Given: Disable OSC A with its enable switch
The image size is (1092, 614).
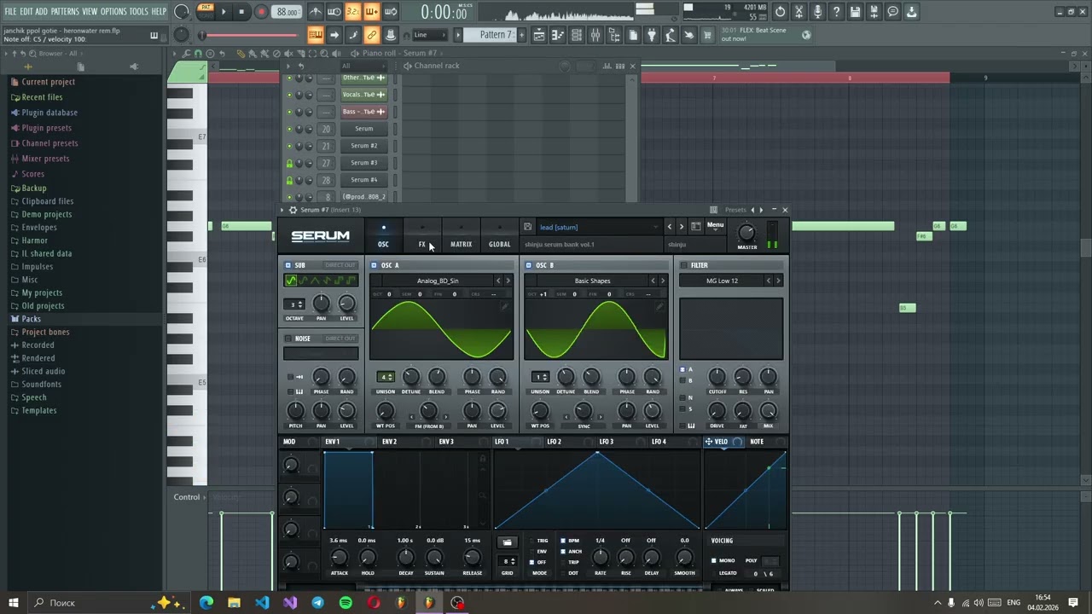Looking at the screenshot, I should coord(374,265).
